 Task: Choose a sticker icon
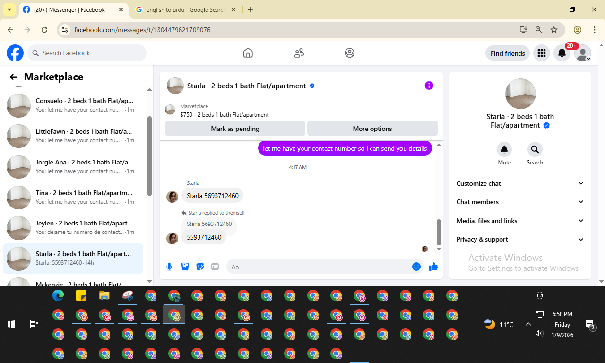pos(200,267)
